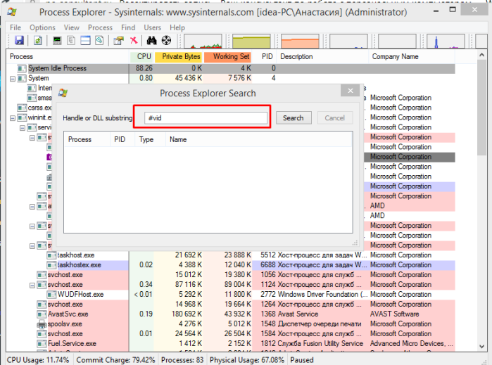
Task: Click the vertical scrollbar down arrow
Action: [x=482, y=347]
